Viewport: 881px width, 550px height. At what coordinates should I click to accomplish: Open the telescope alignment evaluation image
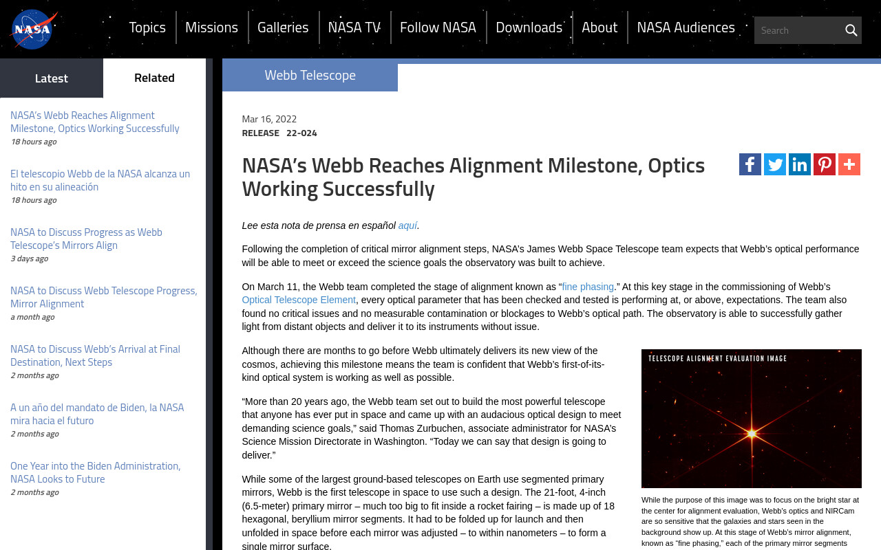pos(752,419)
